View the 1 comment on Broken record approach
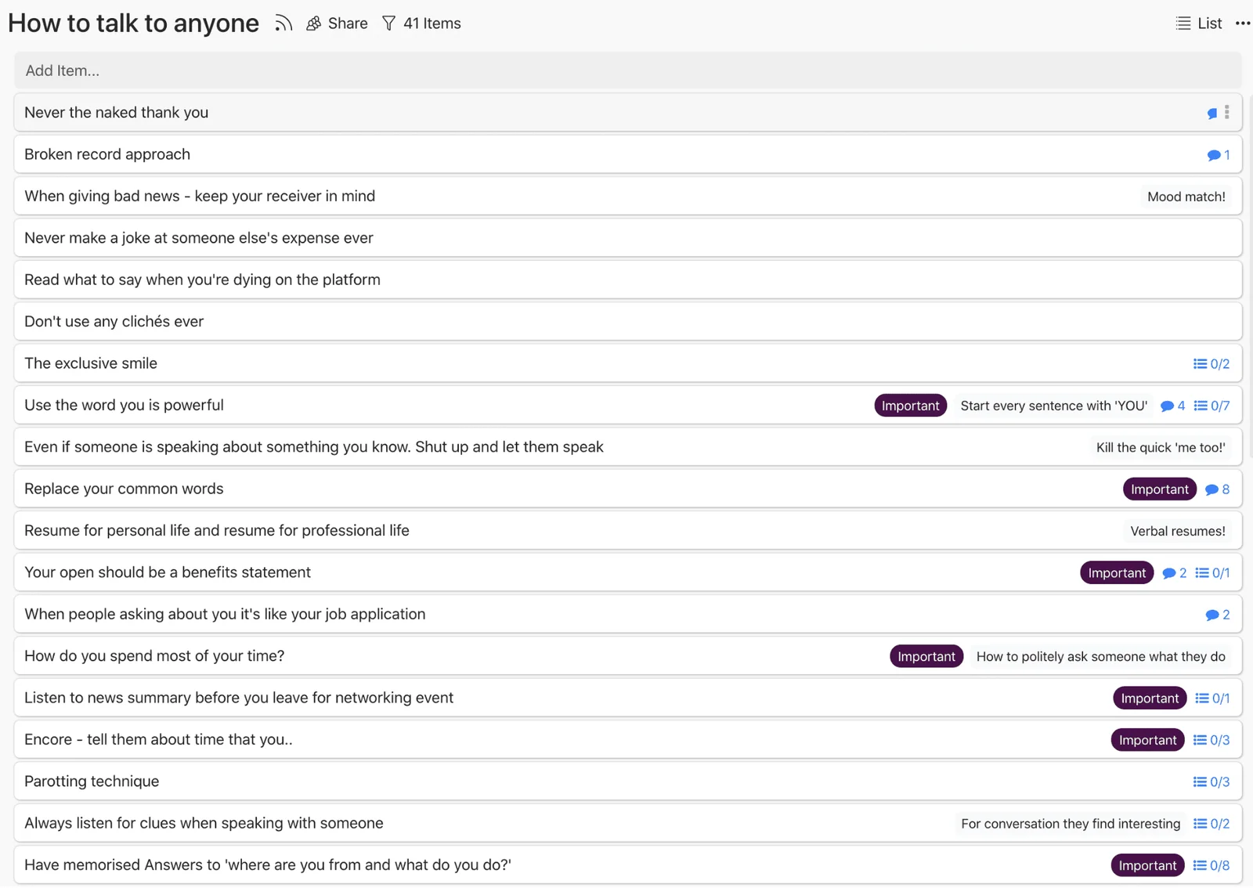1253x888 pixels. click(x=1219, y=155)
